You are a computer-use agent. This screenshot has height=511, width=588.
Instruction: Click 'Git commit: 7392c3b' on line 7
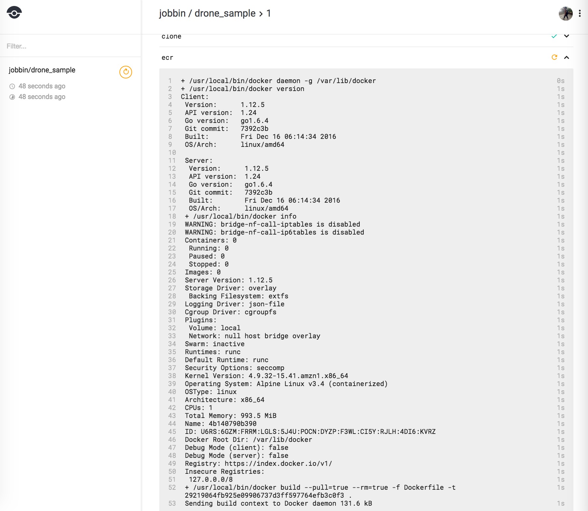coord(227,129)
